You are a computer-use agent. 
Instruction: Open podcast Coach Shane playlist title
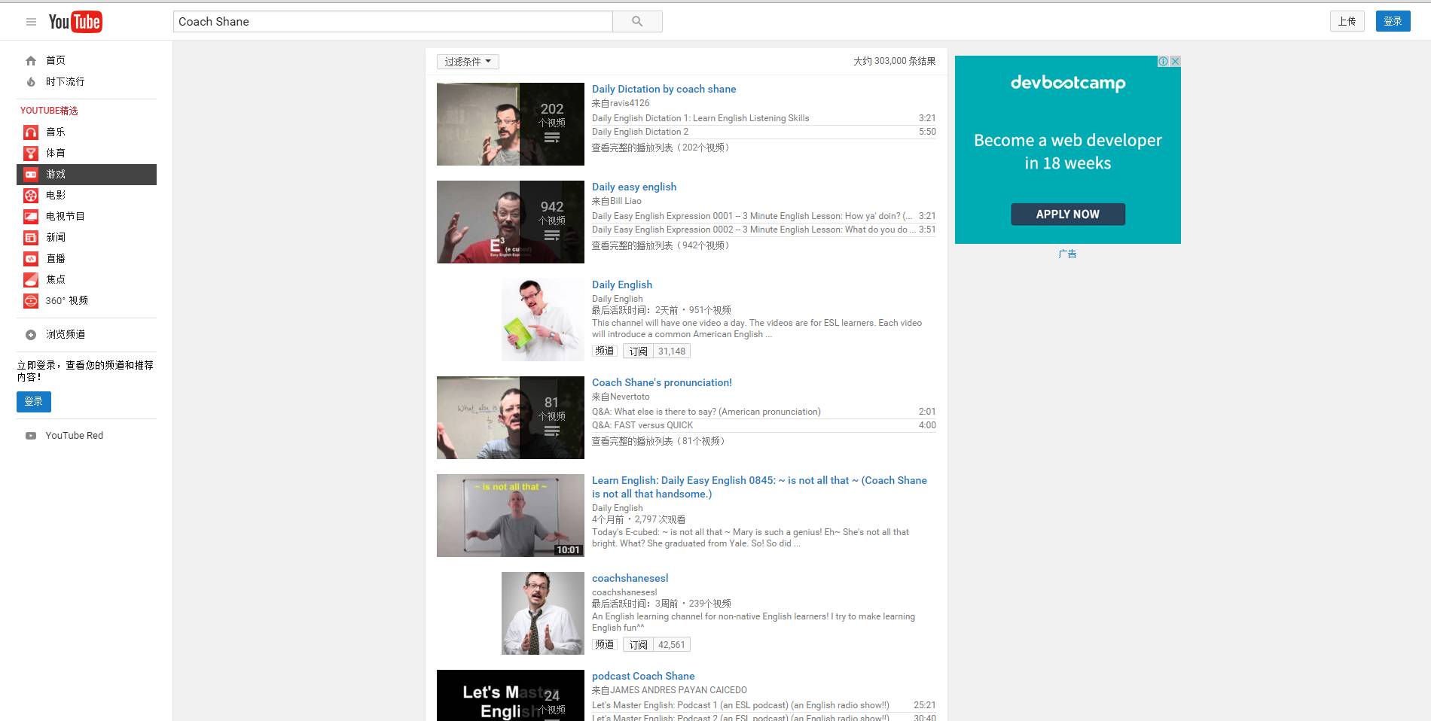[x=643, y=676]
